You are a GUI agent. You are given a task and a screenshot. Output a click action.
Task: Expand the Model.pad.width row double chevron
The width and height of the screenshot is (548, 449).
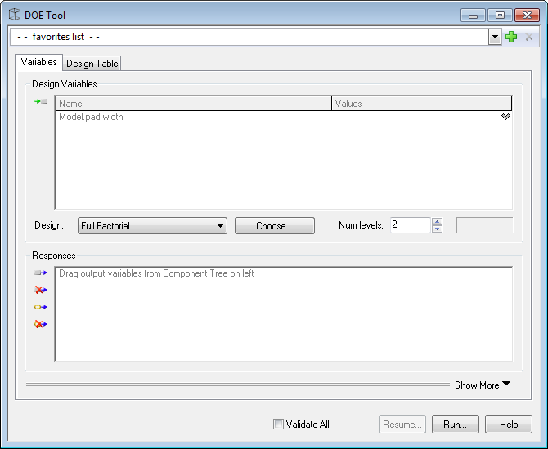[x=505, y=117]
